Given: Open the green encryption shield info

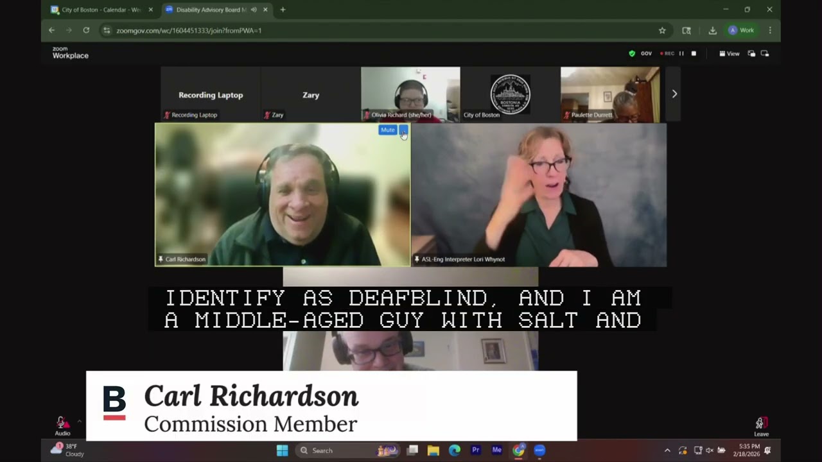Looking at the screenshot, I should [632, 54].
